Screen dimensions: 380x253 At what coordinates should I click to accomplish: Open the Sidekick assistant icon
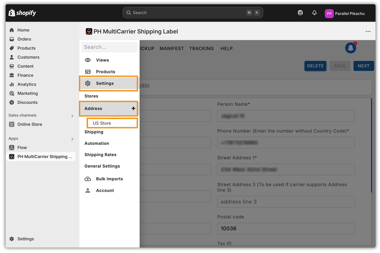(x=300, y=13)
